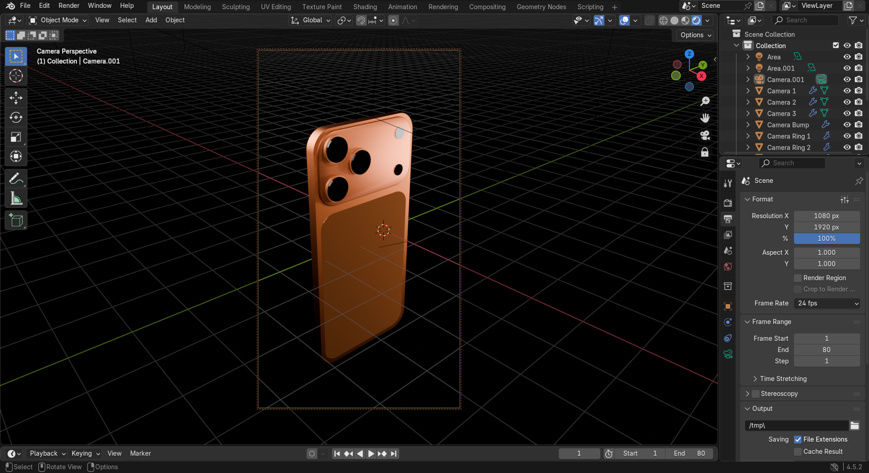Select the Move tool
Image resolution: width=869 pixels, height=473 pixels.
click(16, 98)
